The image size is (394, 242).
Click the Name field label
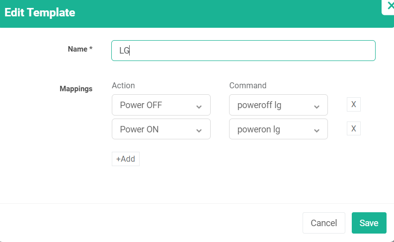[x=80, y=49]
